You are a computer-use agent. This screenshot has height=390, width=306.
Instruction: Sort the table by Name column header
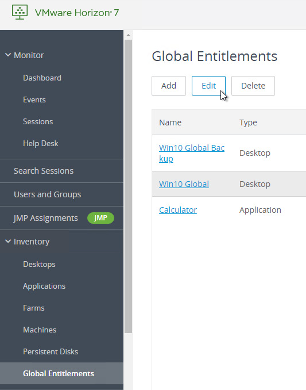click(x=171, y=123)
